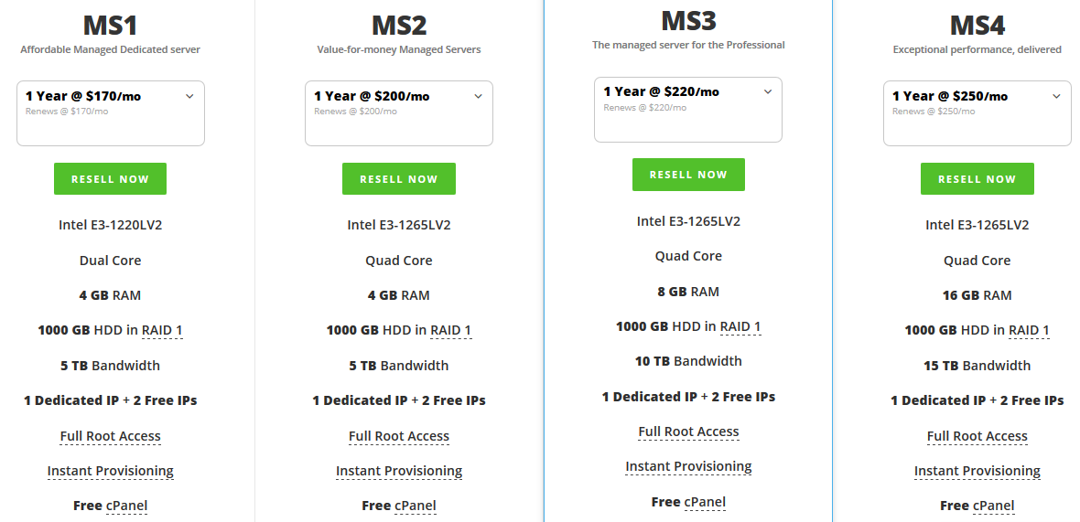Expand the MS2 pricing term selector
The width and height of the screenshot is (1080, 522).
[x=398, y=112]
